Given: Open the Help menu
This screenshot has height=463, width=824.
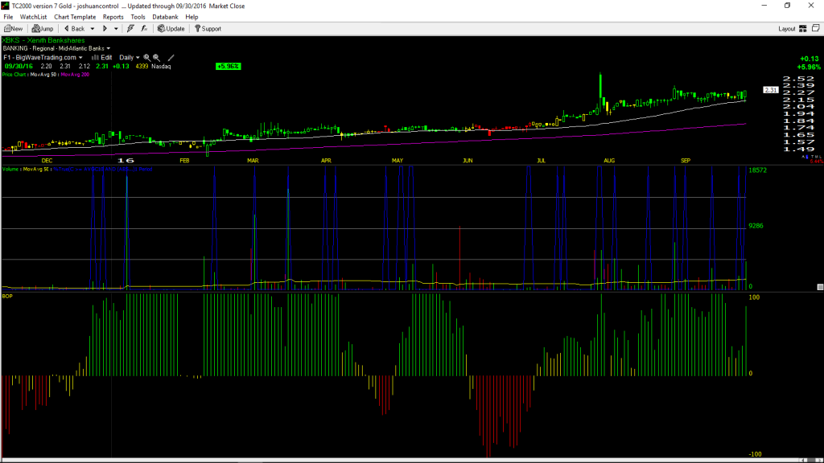Looking at the screenshot, I should [x=192, y=17].
